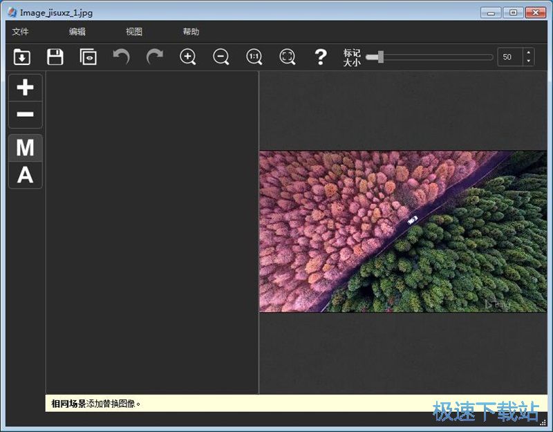Fit the image to the window
This screenshot has width=553, height=432.
[287, 57]
